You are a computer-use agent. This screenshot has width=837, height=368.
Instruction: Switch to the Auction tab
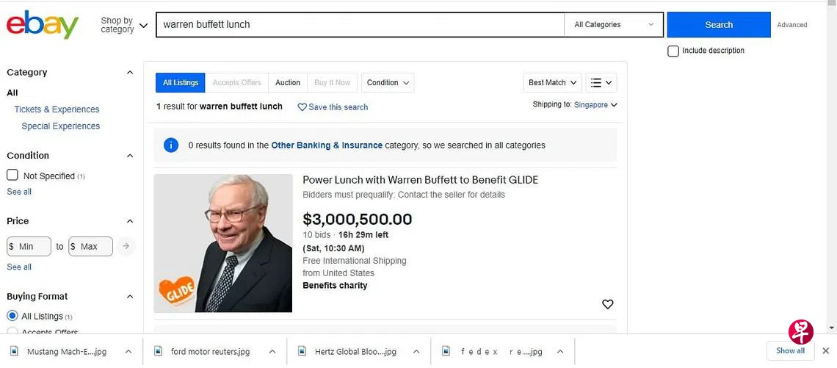click(288, 83)
